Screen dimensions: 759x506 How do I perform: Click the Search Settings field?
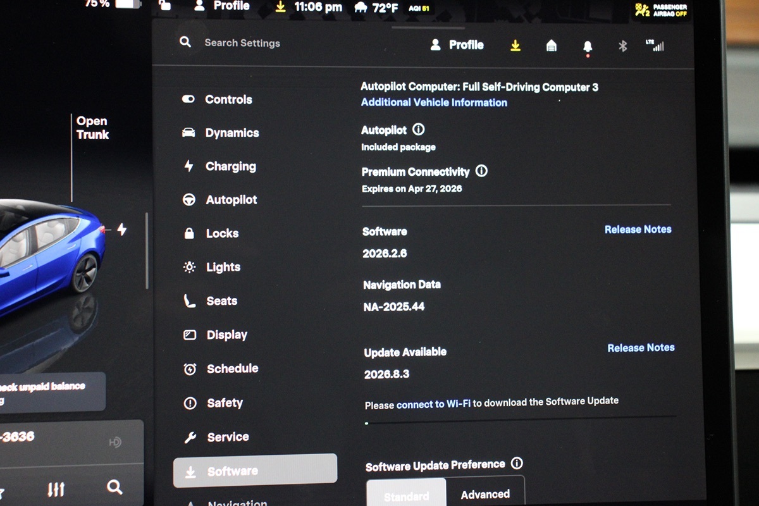(242, 43)
